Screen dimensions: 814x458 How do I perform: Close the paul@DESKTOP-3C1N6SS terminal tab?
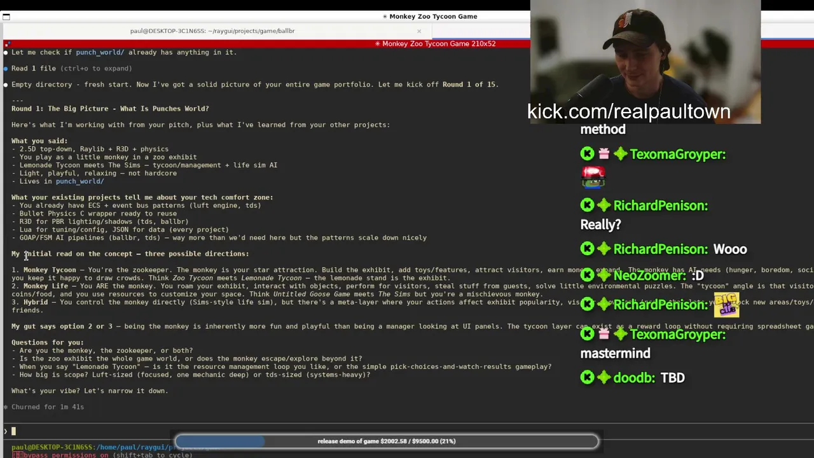click(x=419, y=31)
